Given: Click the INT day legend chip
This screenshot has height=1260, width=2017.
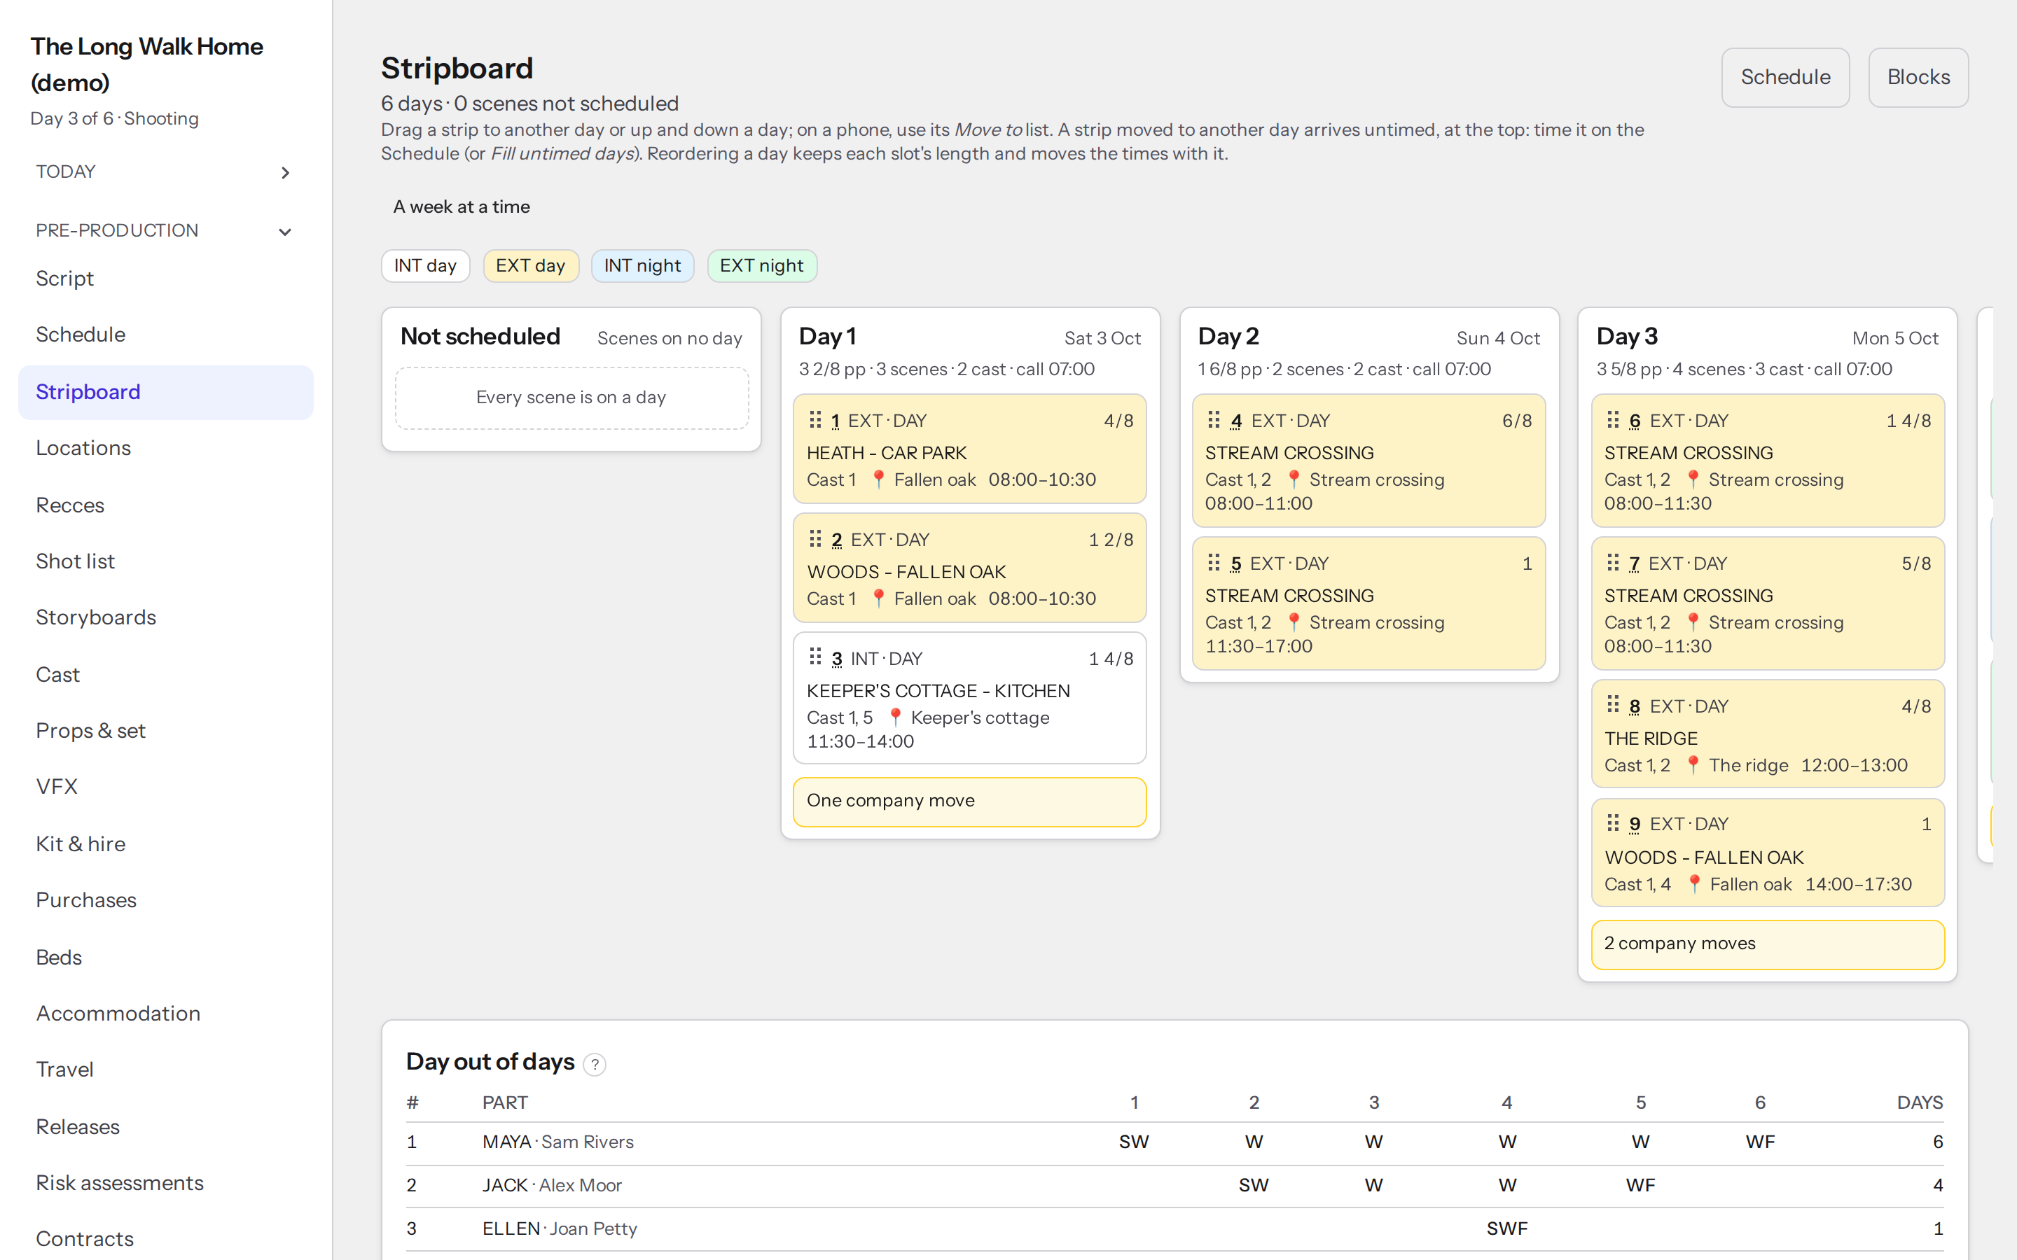Looking at the screenshot, I should pos(425,266).
